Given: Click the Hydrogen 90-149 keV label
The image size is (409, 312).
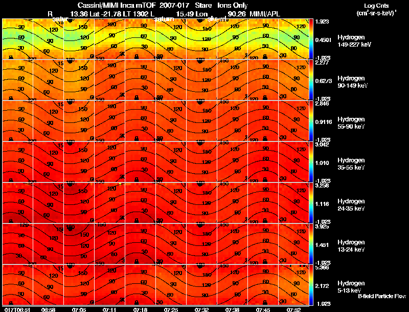Looking at the screenshot, I should click(353, 82).
